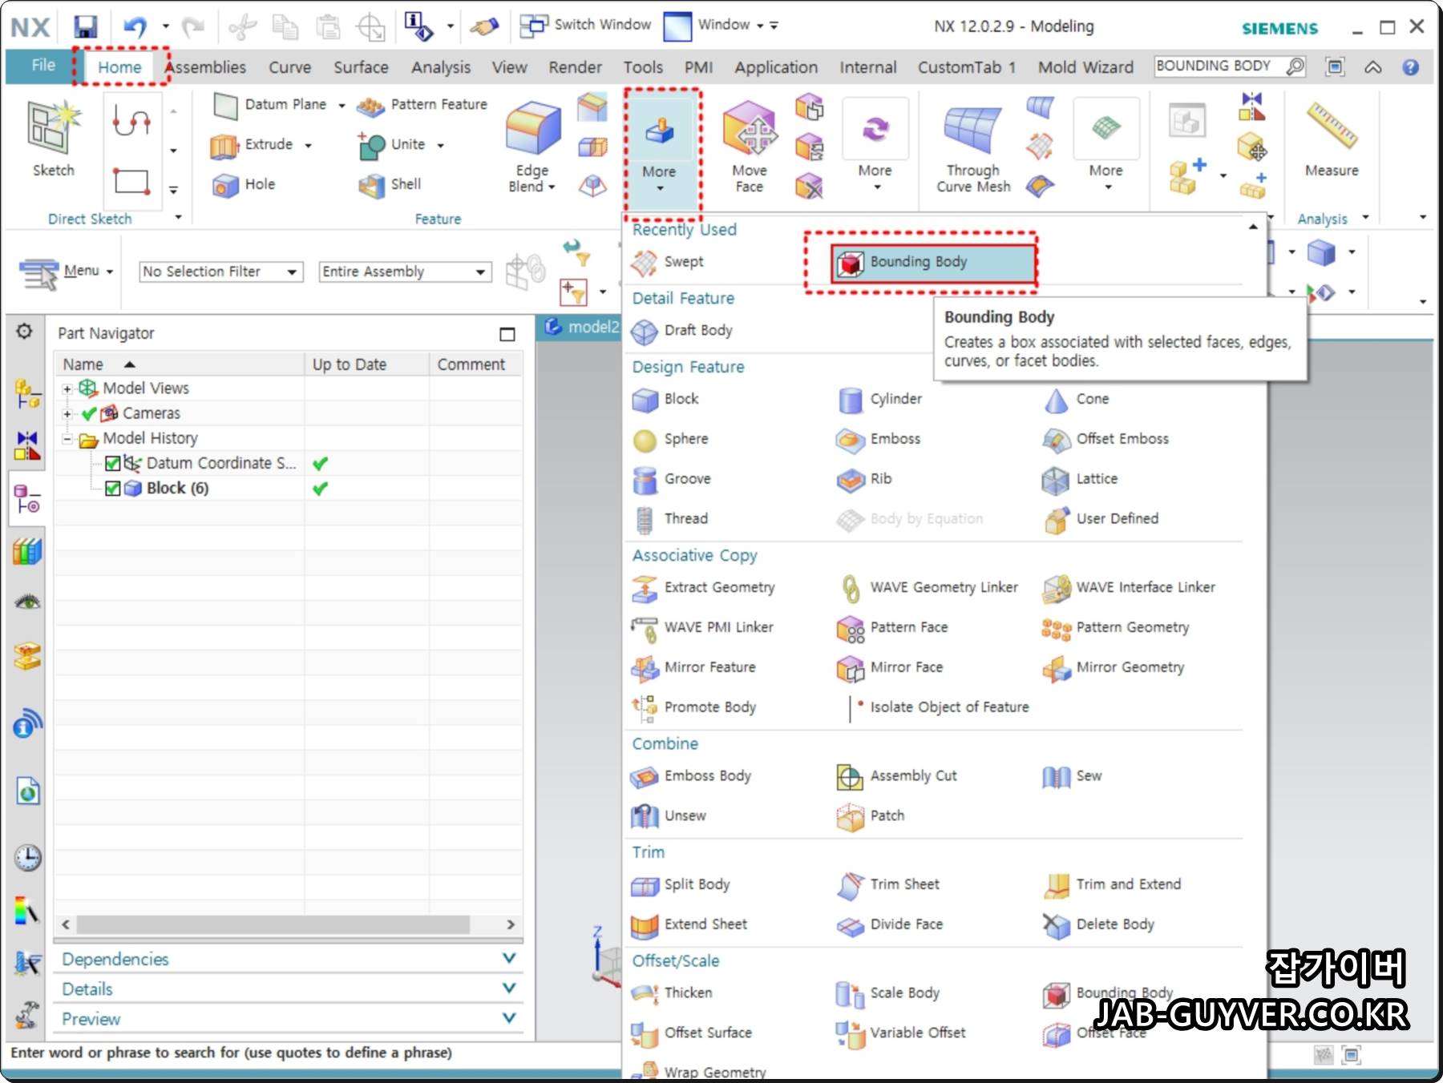The image size is (1443, 1083).
Task: Collapse the More gallery with up arrow
Action: [x=1253, y=227]
